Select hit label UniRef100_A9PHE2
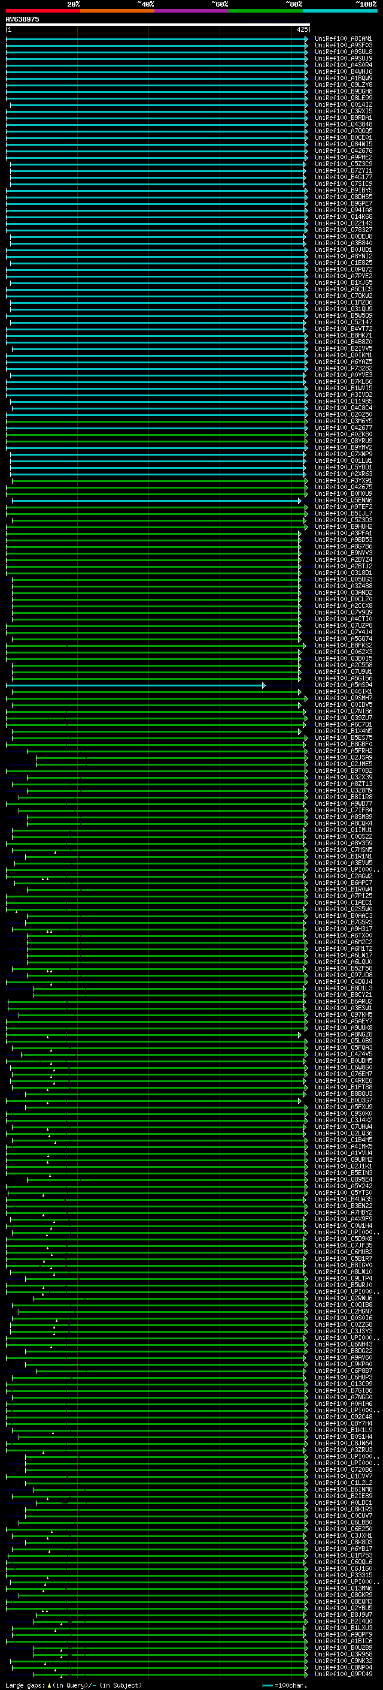The height and width of the screenshot is (1690, 383). point(343,158)
